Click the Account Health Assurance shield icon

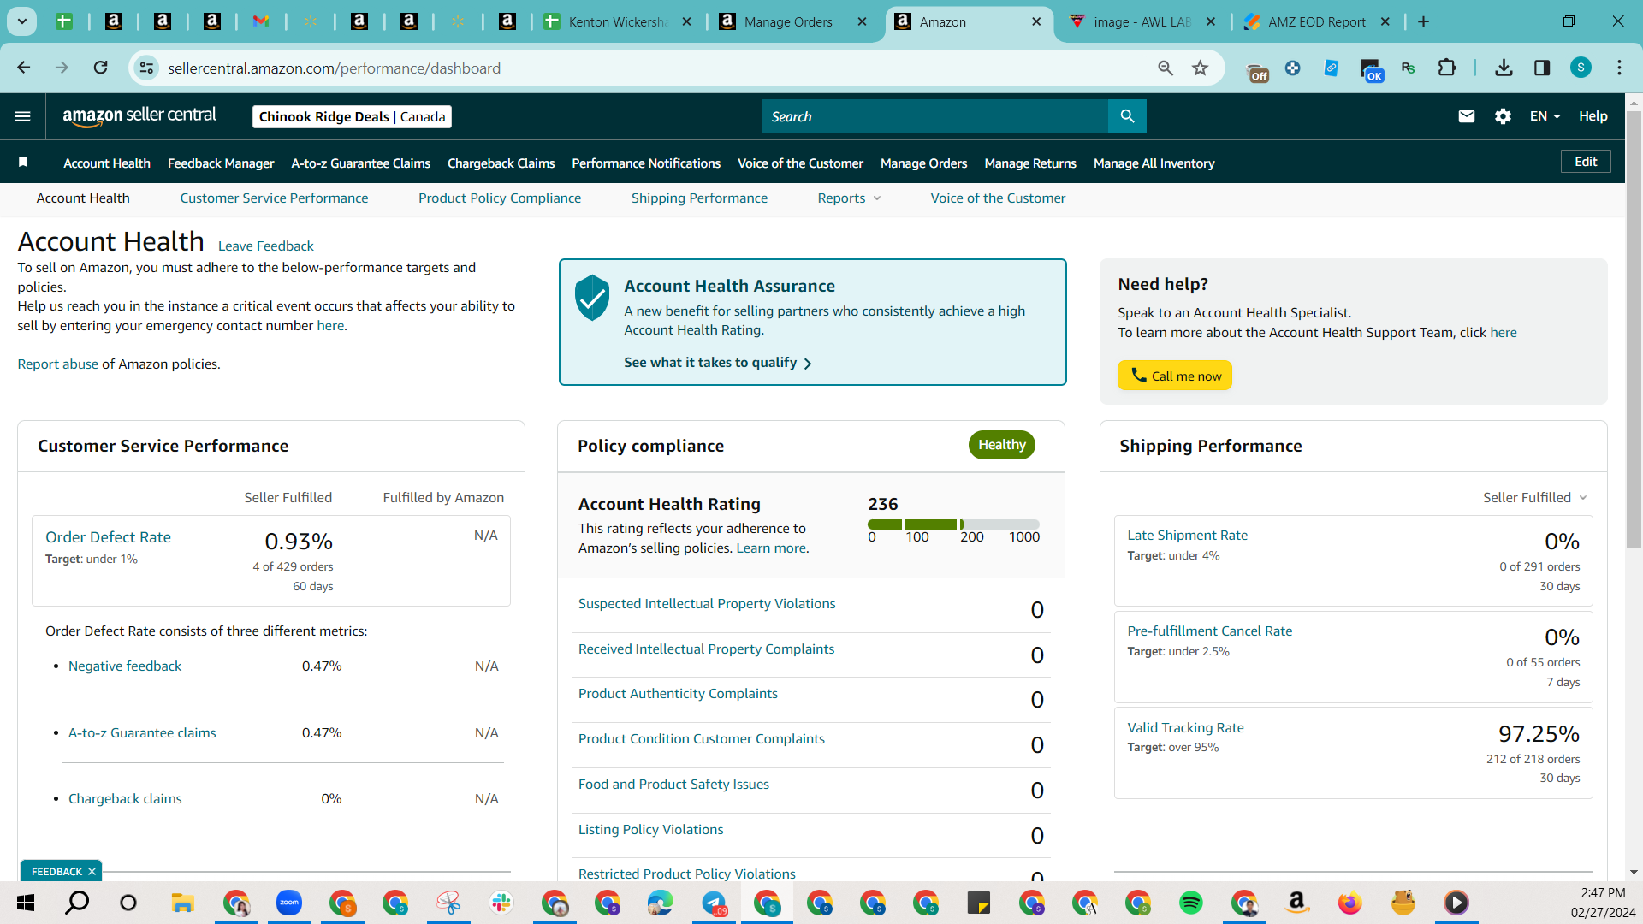pyautogui.click(x=592, y=298)
